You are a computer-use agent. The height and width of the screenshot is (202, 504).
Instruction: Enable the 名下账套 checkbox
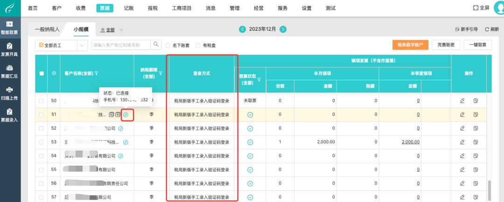click(168, 45)
